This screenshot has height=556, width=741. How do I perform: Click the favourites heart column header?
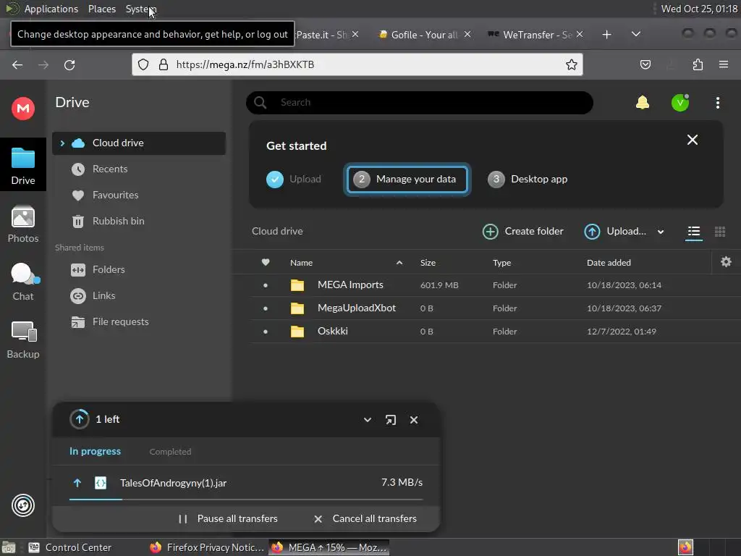(266, 262)
